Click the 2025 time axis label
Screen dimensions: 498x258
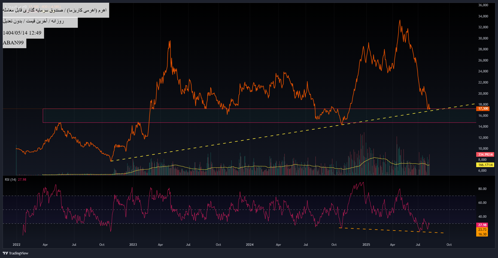pos(366,245)
